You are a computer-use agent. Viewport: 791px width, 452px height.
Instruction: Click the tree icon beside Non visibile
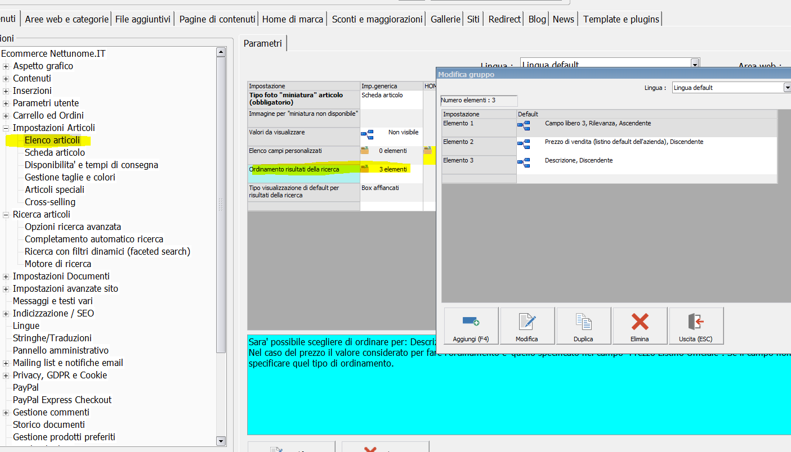(367, 134)
